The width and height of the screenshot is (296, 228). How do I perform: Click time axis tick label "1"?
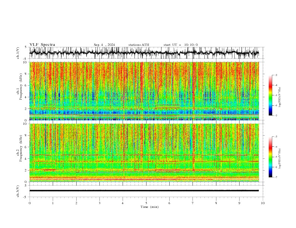(x=53, y=203)
